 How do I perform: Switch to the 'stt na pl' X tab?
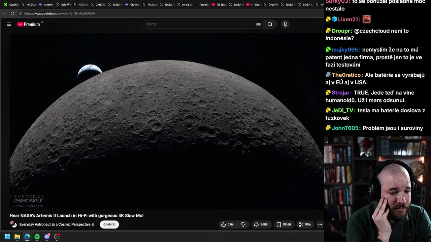pos(185,5)
